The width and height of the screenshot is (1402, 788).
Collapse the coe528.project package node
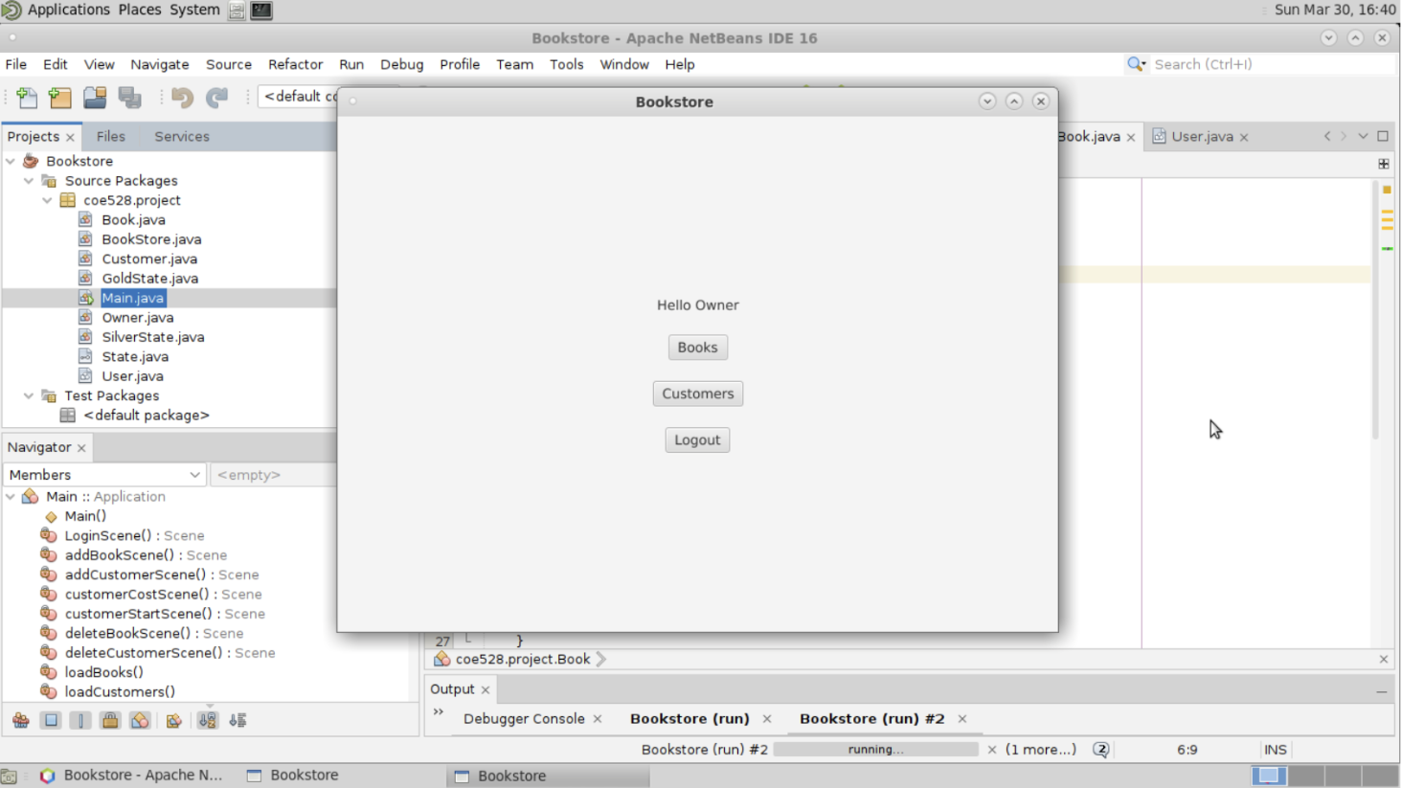(47, 200)
